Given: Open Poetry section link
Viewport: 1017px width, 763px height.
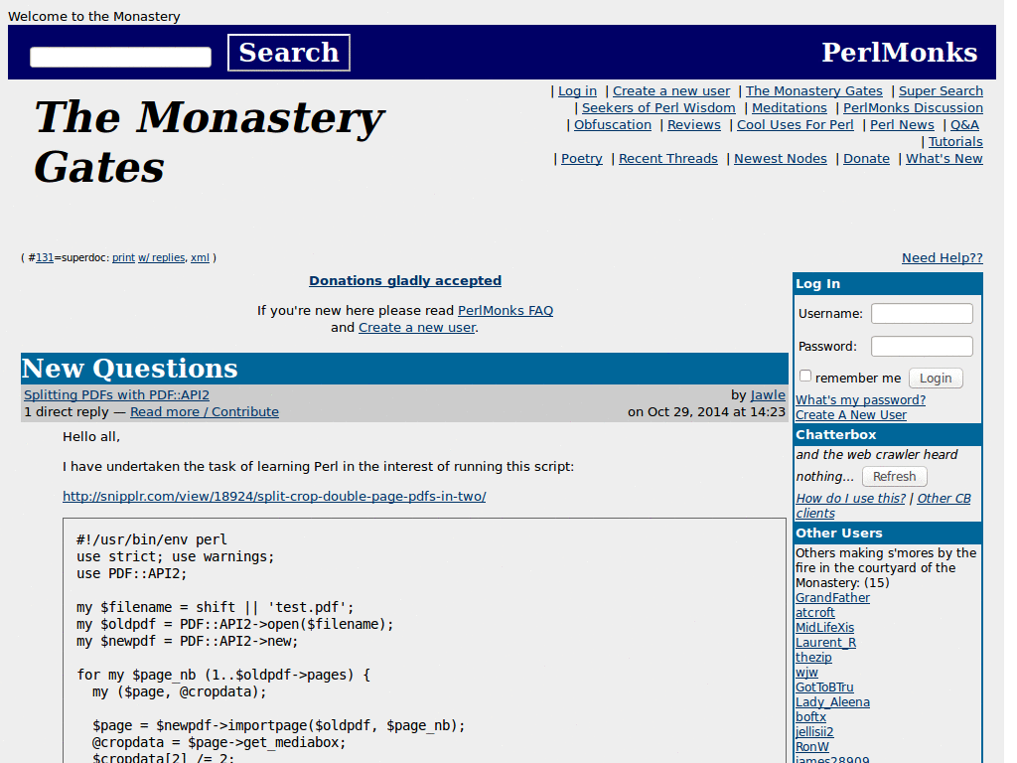Looking at the screenshot, I should (x=582, y=158).
